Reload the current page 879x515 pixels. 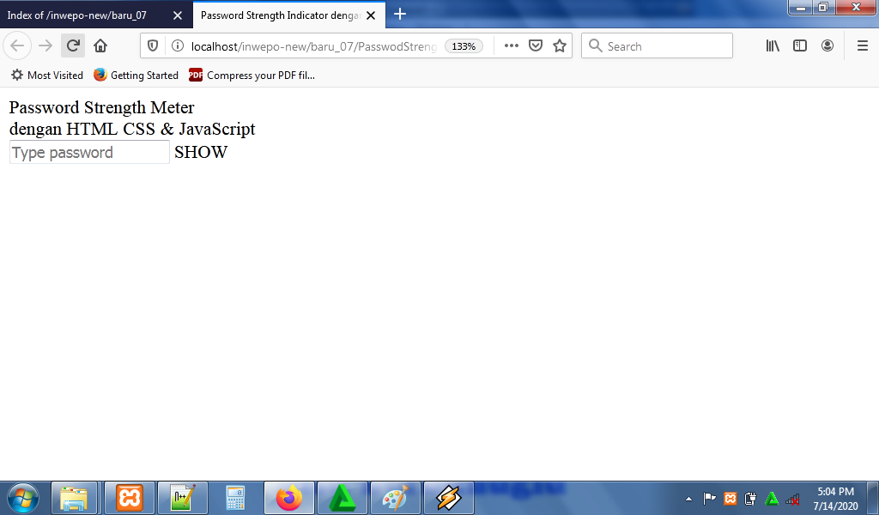(x=73, y=46)
